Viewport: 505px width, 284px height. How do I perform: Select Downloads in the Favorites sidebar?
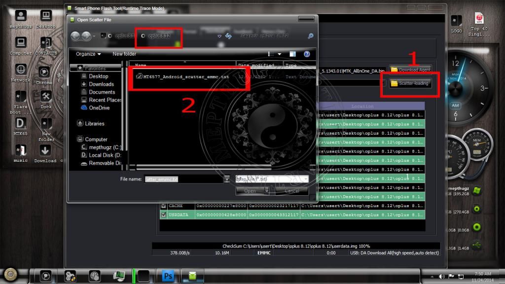101,84
